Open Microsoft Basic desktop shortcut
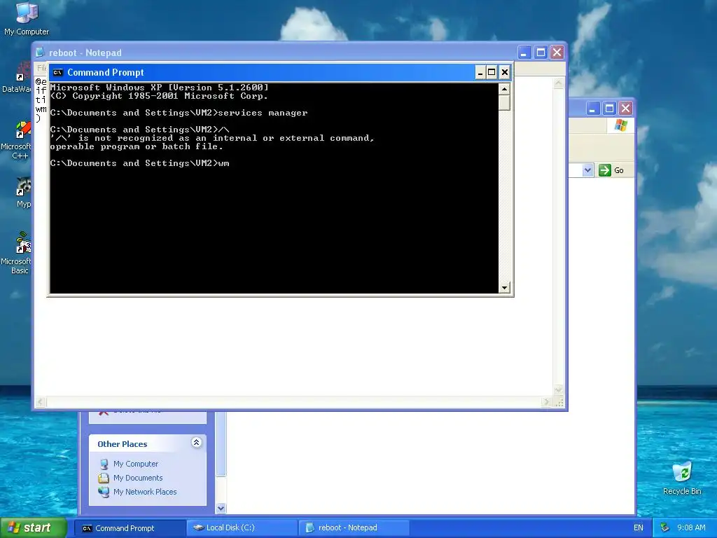Screen dimensions: 717x538 [17, 253]
